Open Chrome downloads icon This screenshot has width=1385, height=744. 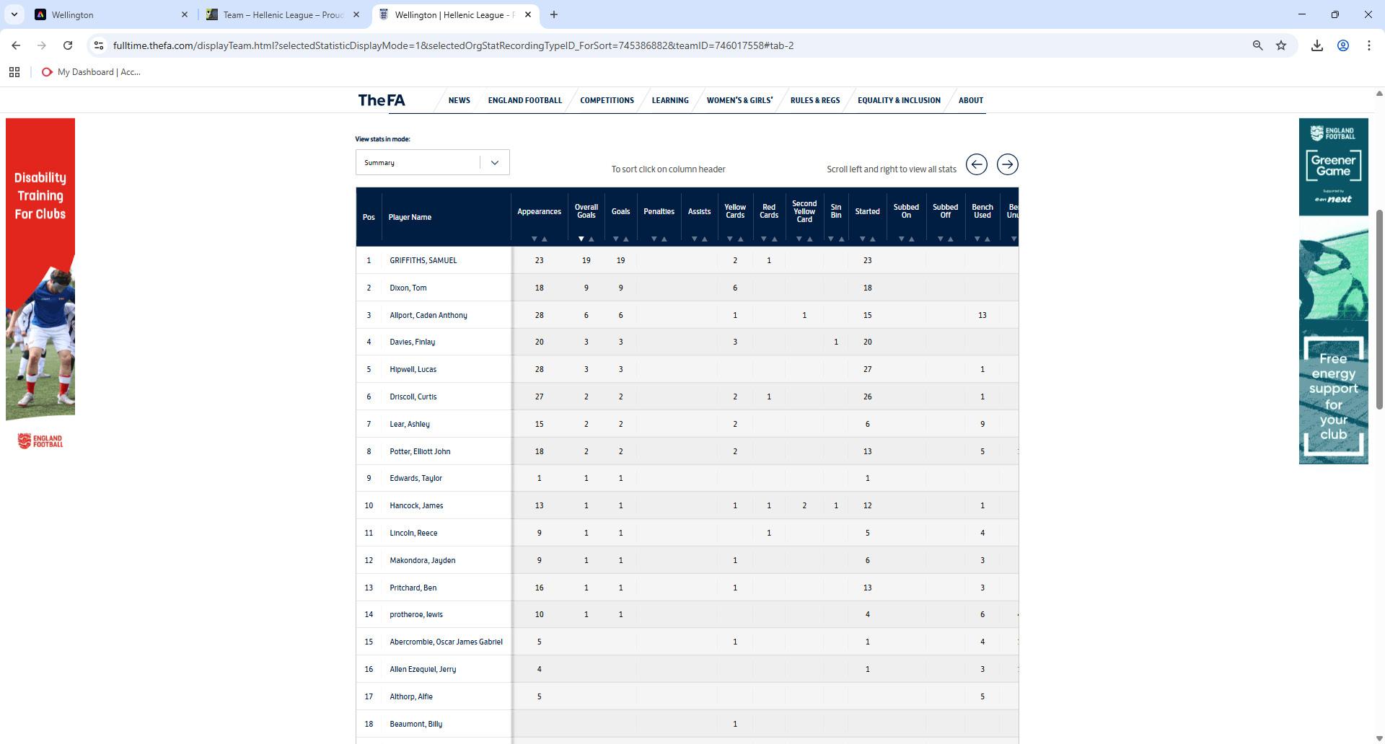click(1317, 45)
